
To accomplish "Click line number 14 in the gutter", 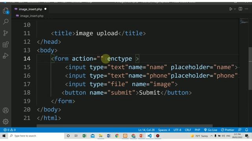I will [27, 59].
